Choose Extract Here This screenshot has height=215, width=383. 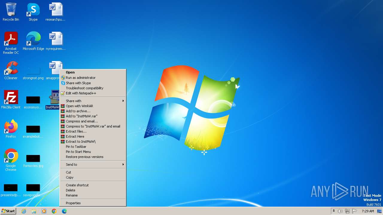[93, 136]
